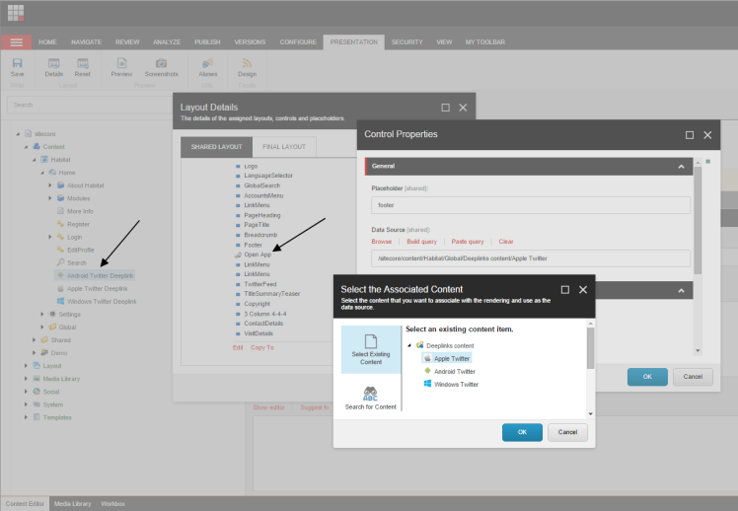Screen dimensions: 738x511
Task: Click the Aliases icon
Action: click(207, 67)
